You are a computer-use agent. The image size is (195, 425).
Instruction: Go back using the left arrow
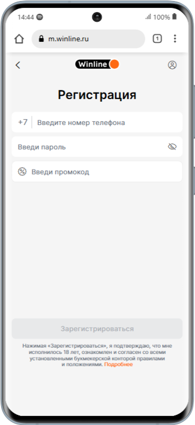pos(18,65)
